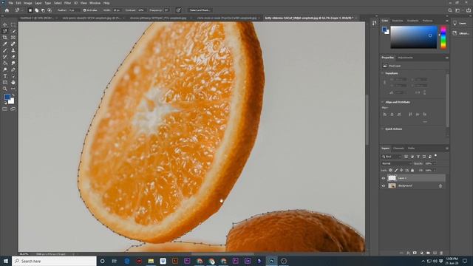Select the Brush tool
This screenshot has height=266, width=473.
coord(5,50)
